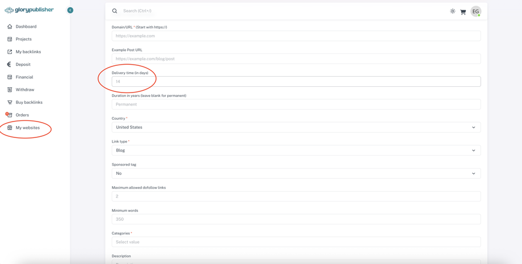Screen dimensions: 522x264
Task: Click the glorypublisher logo
Action: (x=29, y=10)
